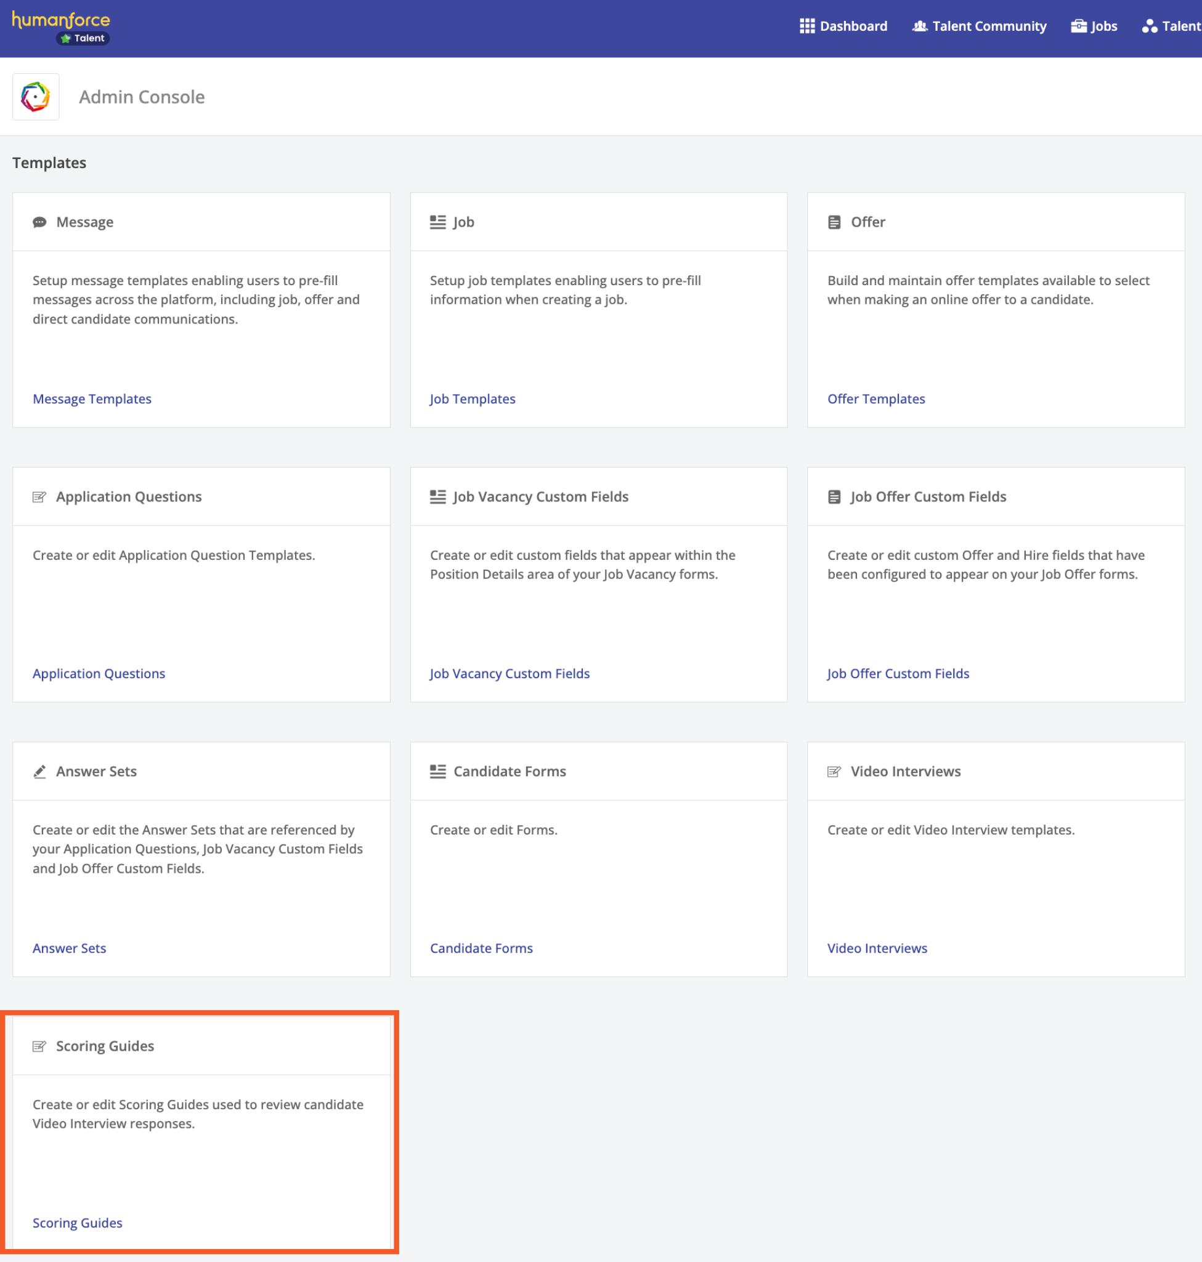The image size is (1202, 1262).
Task: Click the Answer Sets pencil icon
Action: pos(39,772)
